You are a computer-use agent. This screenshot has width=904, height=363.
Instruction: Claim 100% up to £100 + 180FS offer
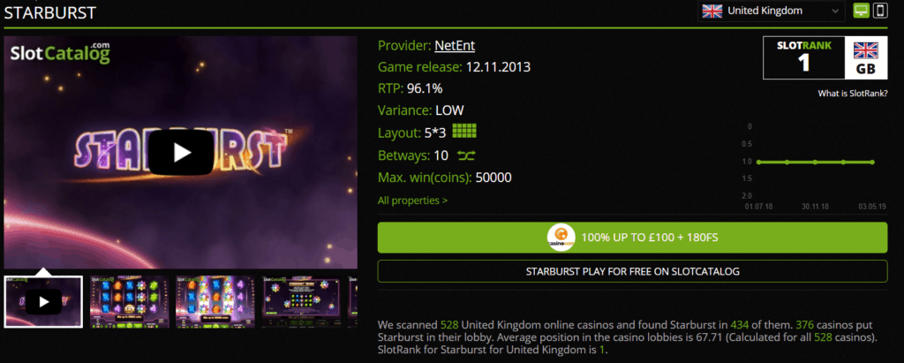[632, 238]
